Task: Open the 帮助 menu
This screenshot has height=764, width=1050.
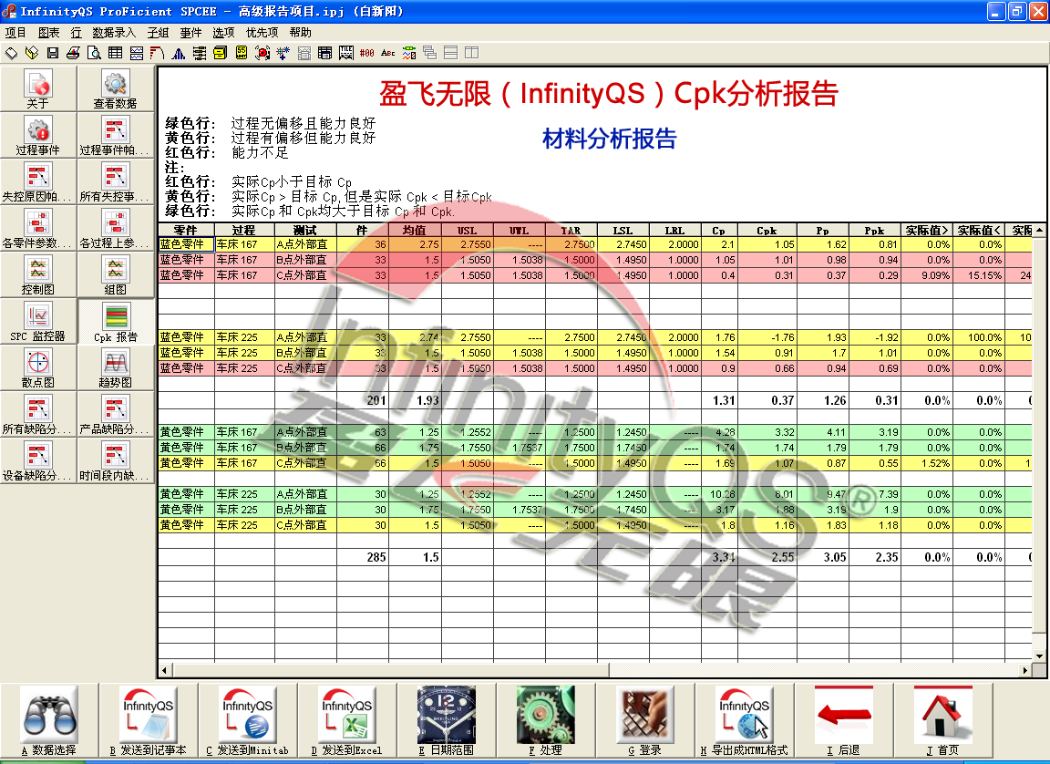Action: 301,32
